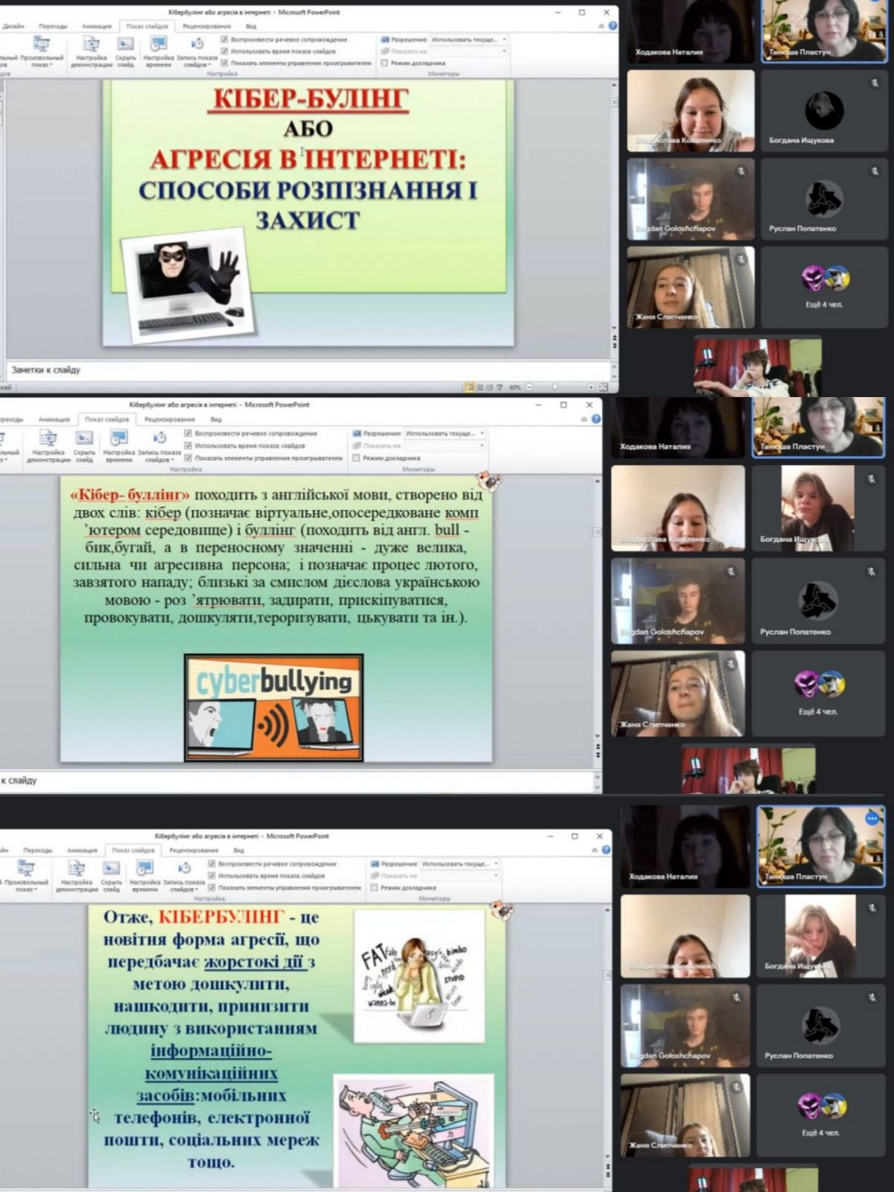Open PowerPoint Help icon in top window

[x=612, y=26]
